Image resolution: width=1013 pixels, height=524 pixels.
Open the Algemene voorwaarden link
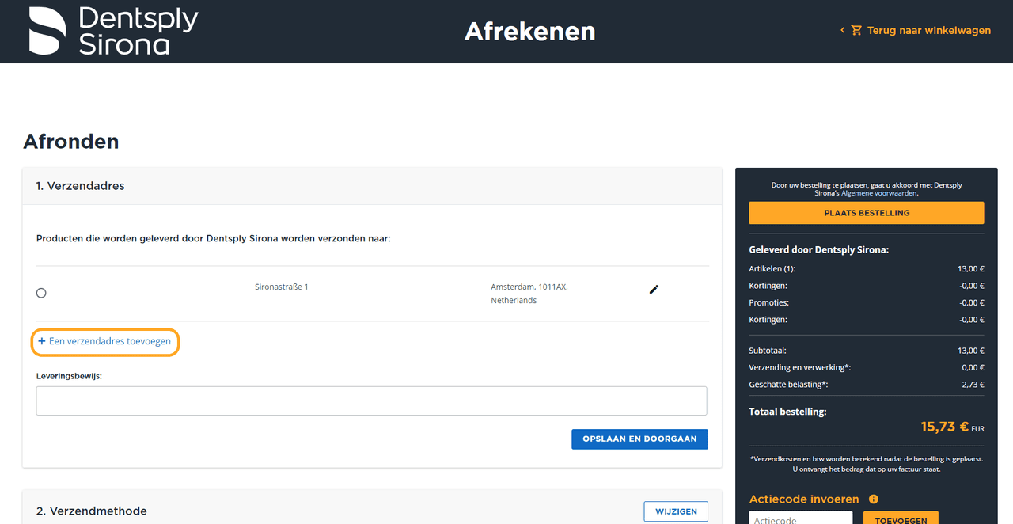pos(878,193)
